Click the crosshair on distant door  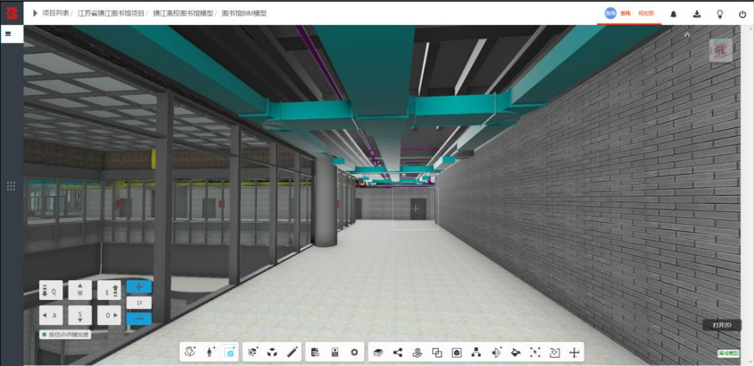click(415, 208)
